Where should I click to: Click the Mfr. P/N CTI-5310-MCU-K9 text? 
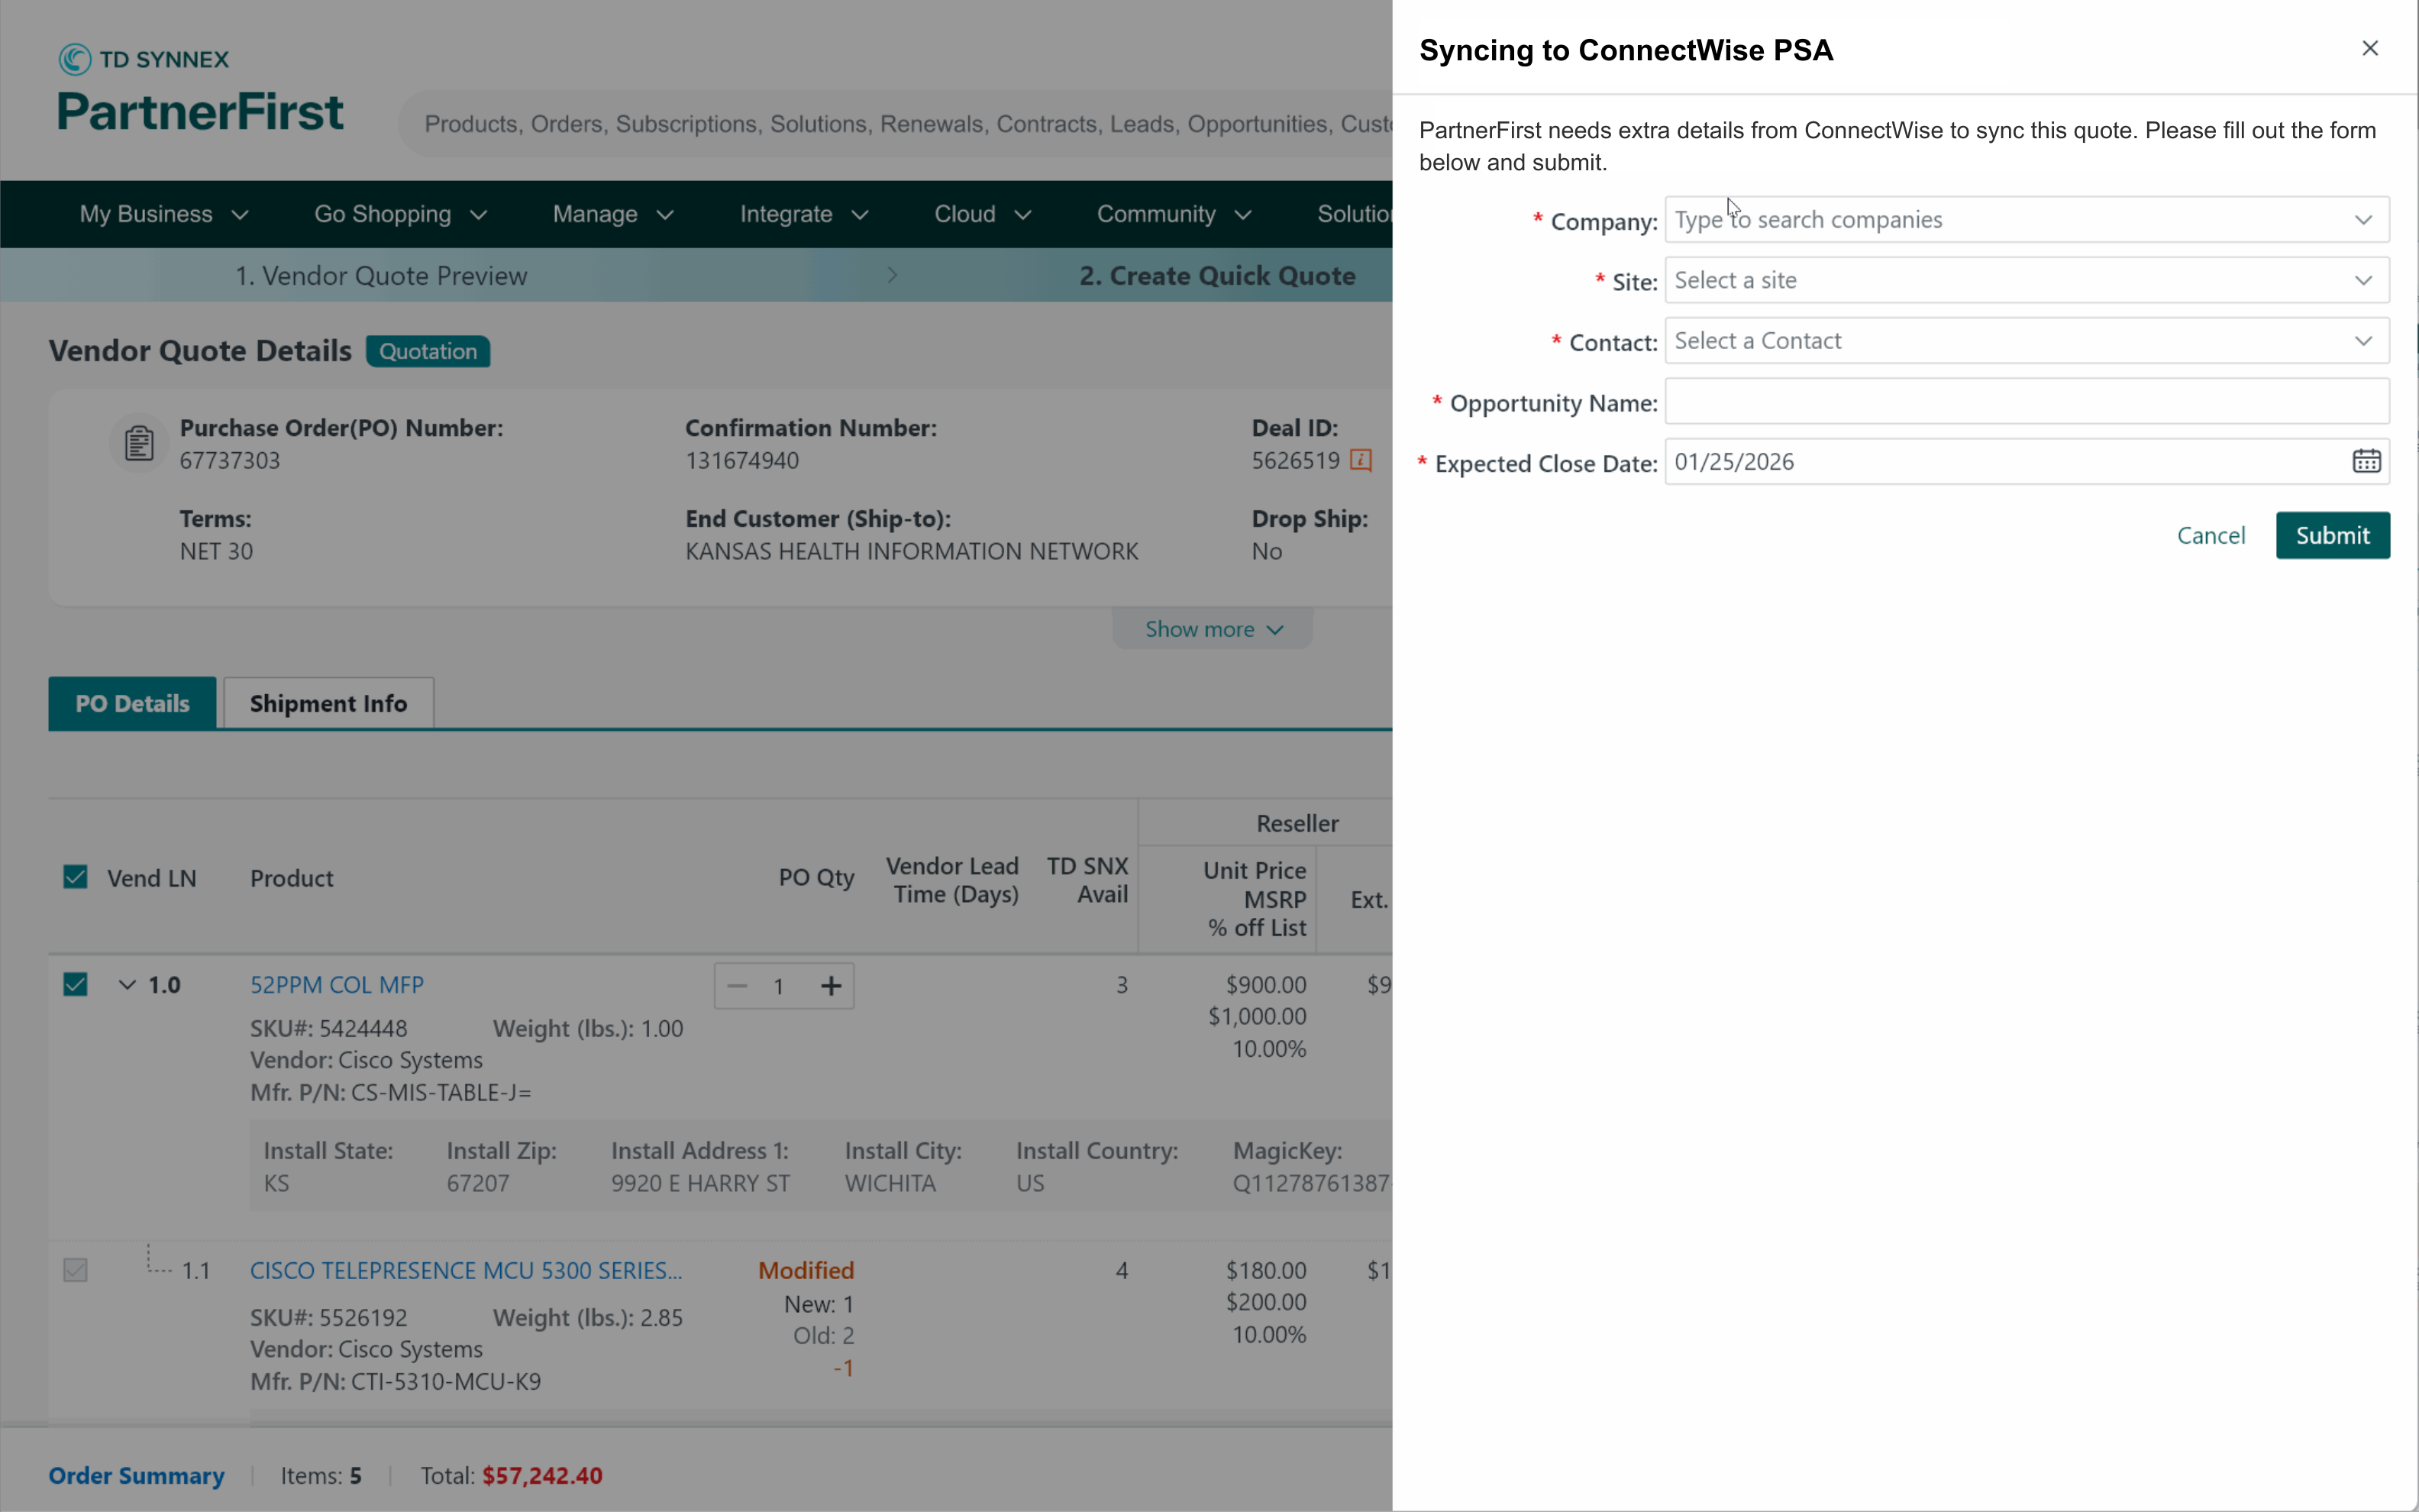(396, 1381)
